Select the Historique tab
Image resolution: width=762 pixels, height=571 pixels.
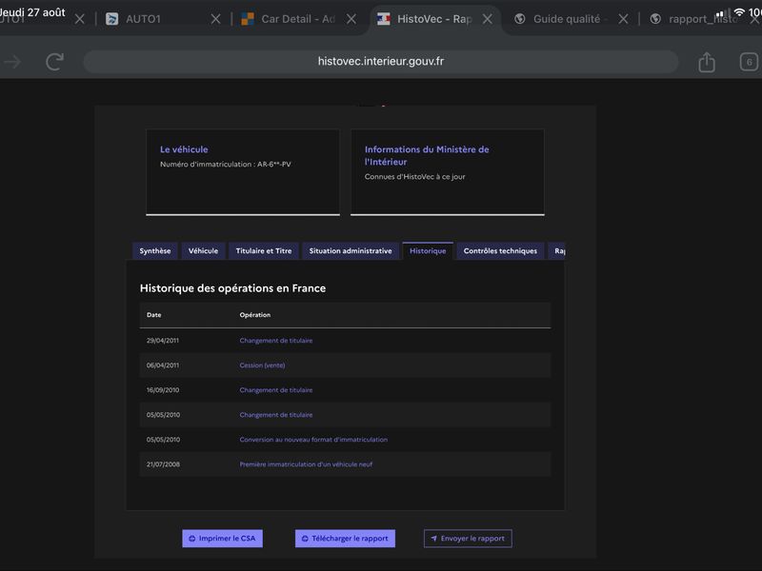coord(428,251)
